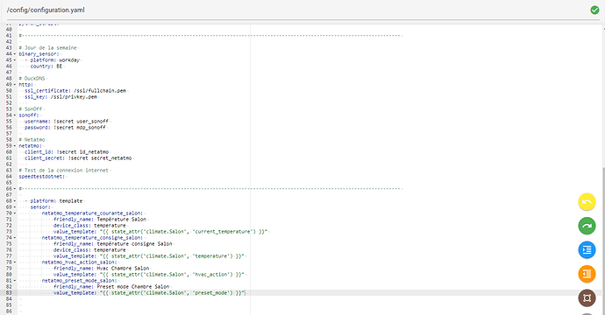Image resolution: width=605 pixels, height=315 pixels.
Task: Click the blue indent button
Action: 587,250
